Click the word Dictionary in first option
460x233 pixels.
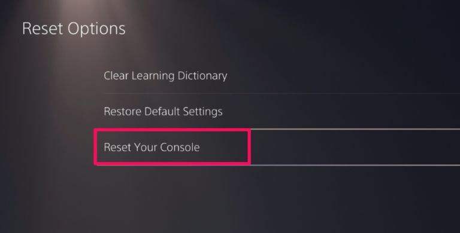coord(202,76)
